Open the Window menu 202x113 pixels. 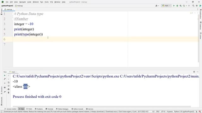(x=57, y=2)
